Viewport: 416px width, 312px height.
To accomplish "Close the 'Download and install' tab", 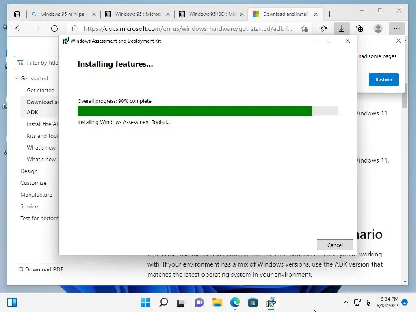I will coord(316,14).
